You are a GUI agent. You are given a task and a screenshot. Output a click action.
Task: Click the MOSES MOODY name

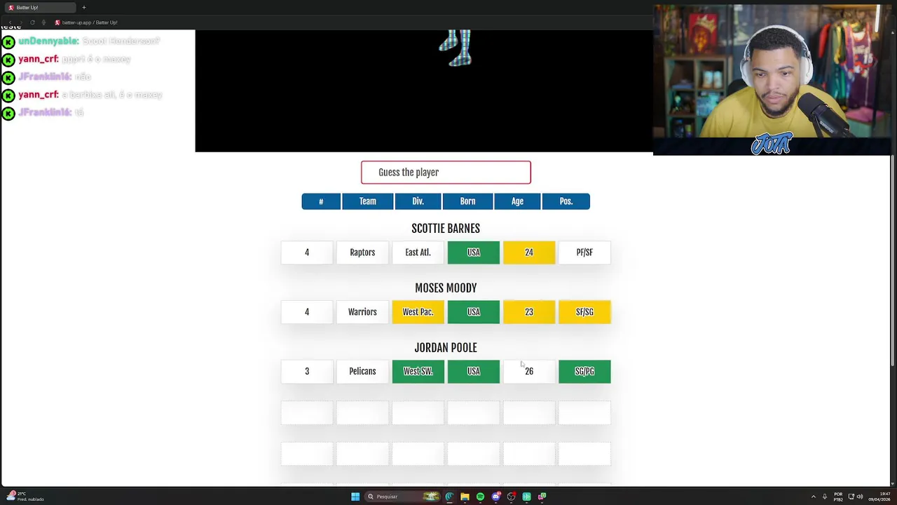pos(446,288)
